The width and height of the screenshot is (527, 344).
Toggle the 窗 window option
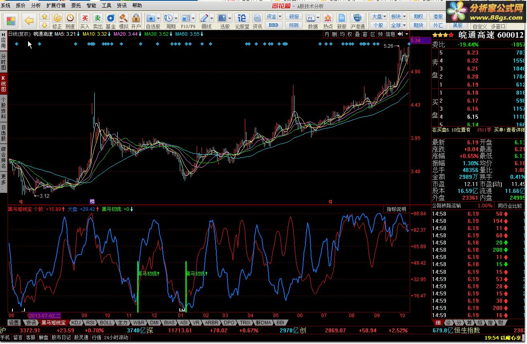[x=365, y=34]
